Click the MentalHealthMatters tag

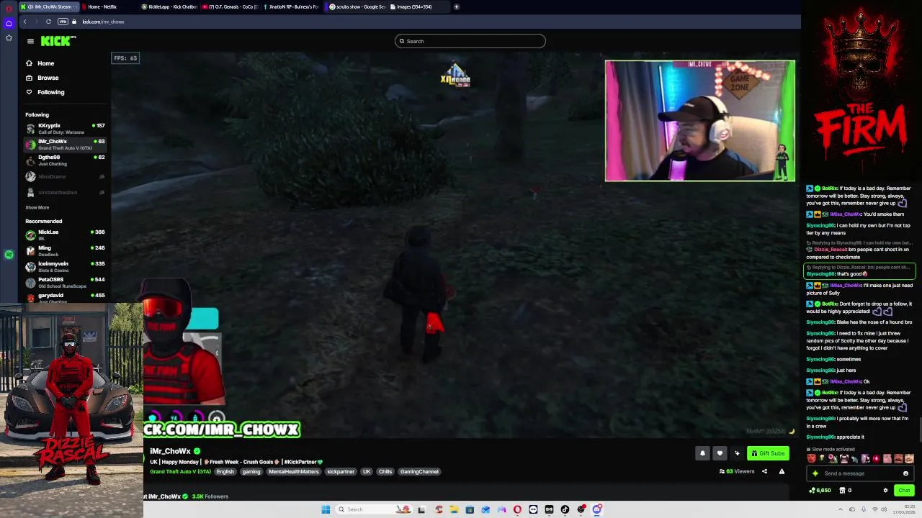point(293,472)
